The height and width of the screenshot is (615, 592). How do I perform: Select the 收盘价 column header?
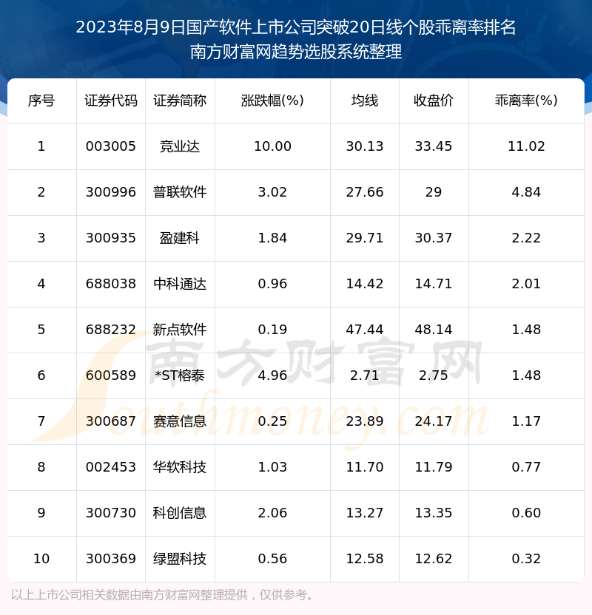click(x=434, y=101)
